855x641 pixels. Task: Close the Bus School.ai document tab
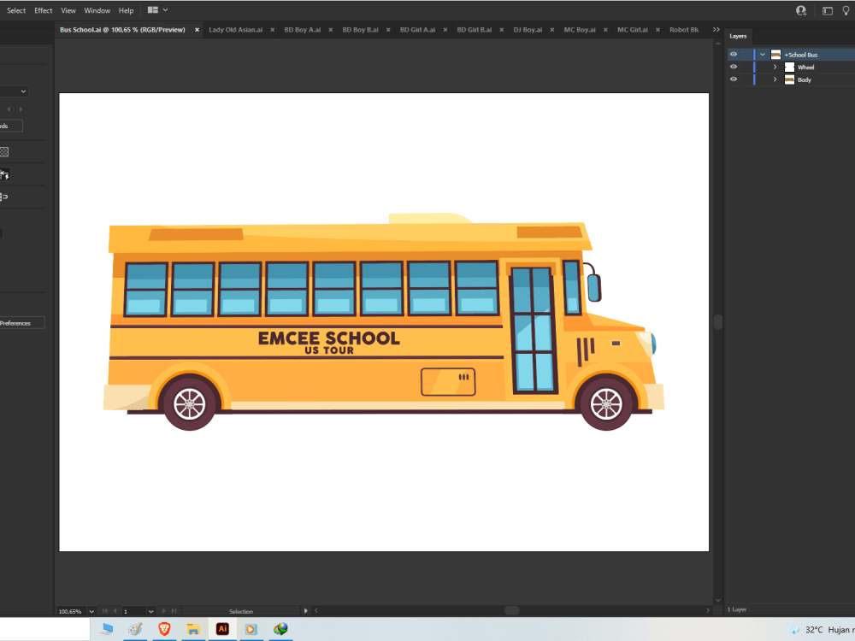click(x=197, y=30)
